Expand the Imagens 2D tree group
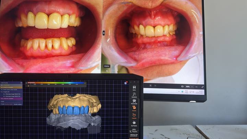This screenshot has width=247, height=139. coord(1,92)
